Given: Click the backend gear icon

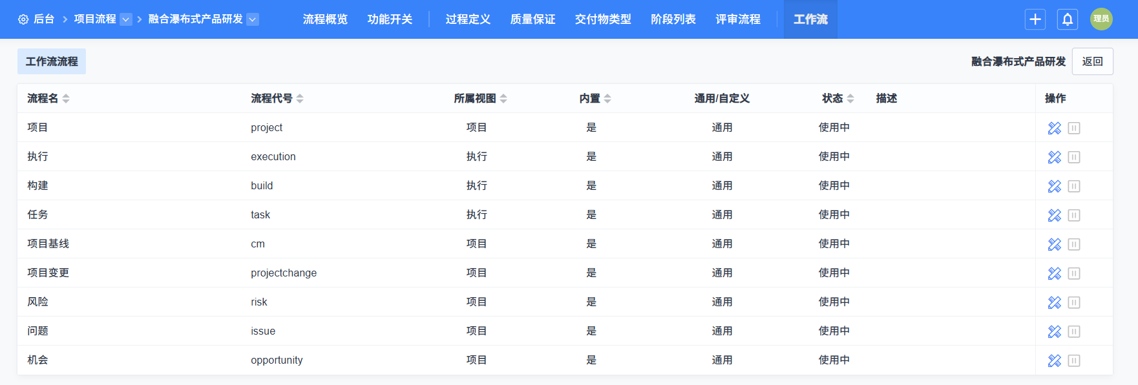Looking at the screenshot, I should click(x=23, y=19).
